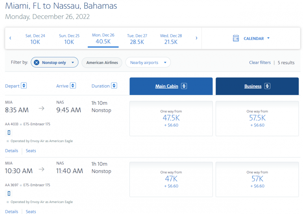Open the calendar icon view
303x214 pixels.
tap(236, 38)
